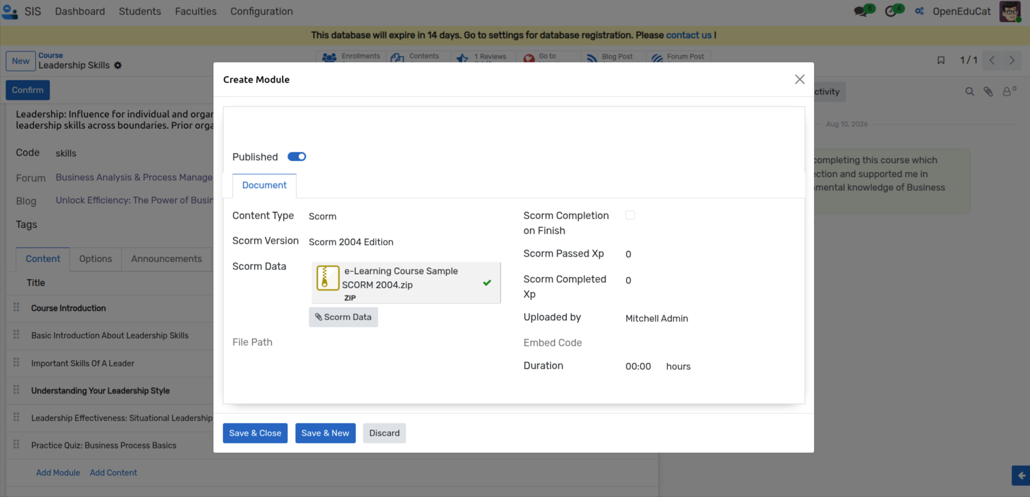Viewport: 1030px width, 497px height.
Task: Close the Create Module dialog with X
Action: click(x=799, y=79)
